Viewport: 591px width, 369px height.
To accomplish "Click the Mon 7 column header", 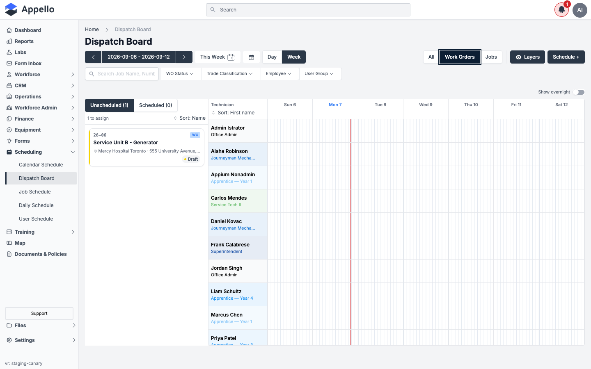I will pos(335,105).
